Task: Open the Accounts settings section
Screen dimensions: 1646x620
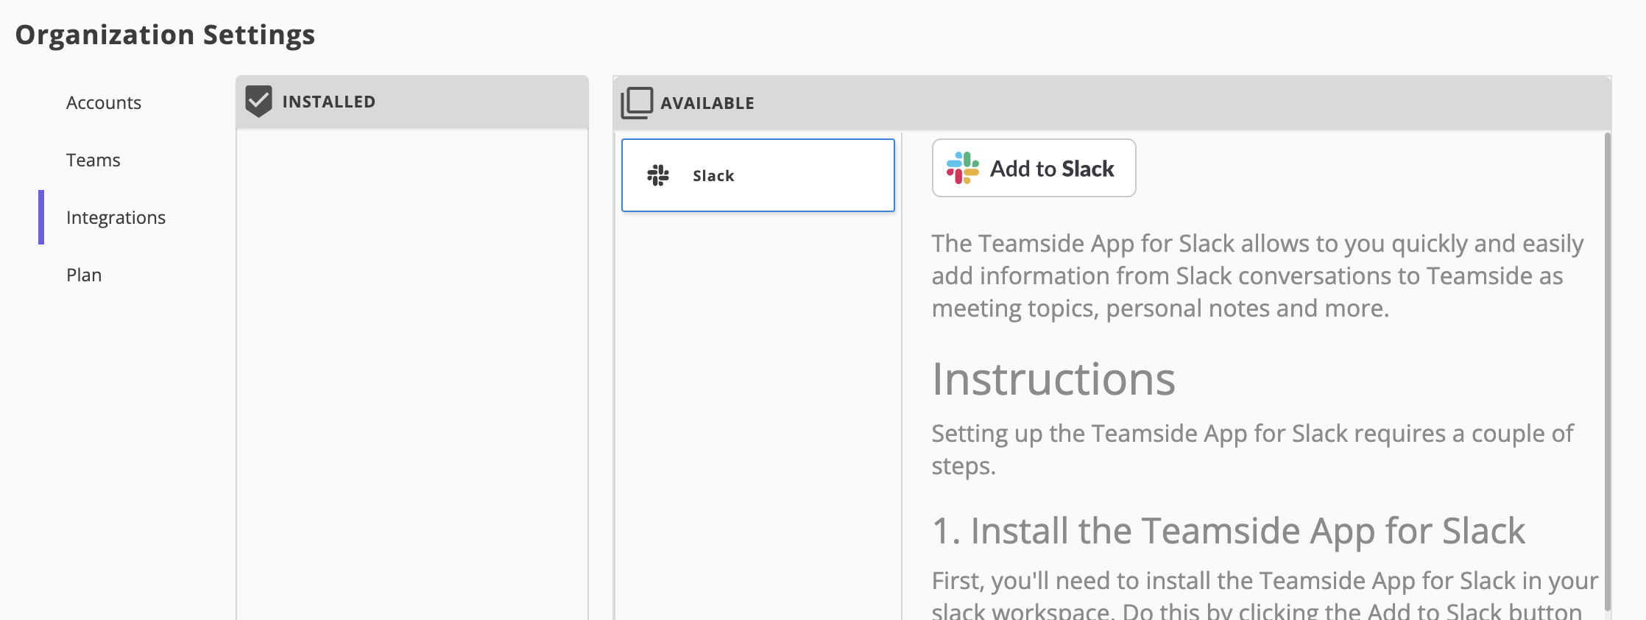Action: [x=104, y=102]
